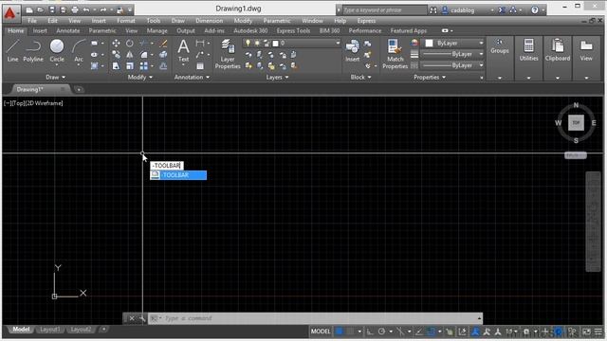607x341 pixels.
Task: Expand the Annotation panel
Action: point(192,78)
